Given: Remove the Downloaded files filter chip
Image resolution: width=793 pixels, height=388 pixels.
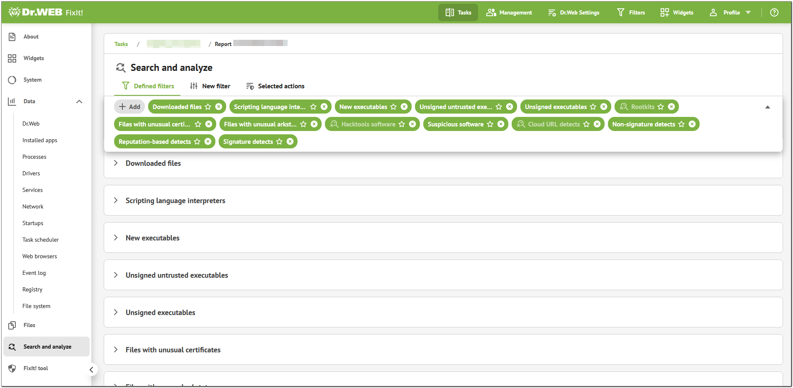Looking at the screenshot, I should (x=219, y=107).
